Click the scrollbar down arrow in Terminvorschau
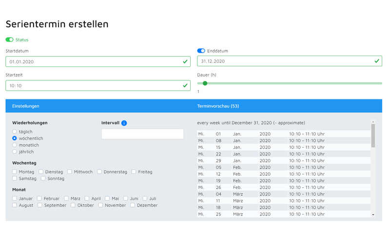The width and height of the screenshot is (390, 234). point(373,214)
